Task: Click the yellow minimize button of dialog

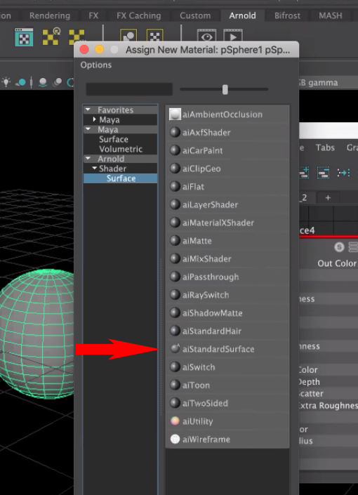Action: coord(99,50)
